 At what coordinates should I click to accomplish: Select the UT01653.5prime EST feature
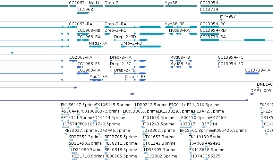tap(143, 121)
